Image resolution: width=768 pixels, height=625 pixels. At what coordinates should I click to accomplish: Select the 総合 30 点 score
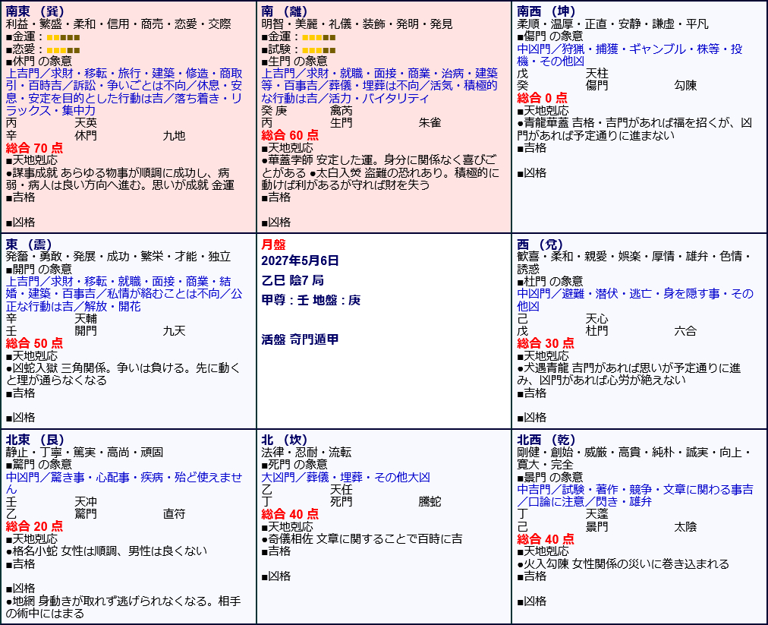click(546, 343)
